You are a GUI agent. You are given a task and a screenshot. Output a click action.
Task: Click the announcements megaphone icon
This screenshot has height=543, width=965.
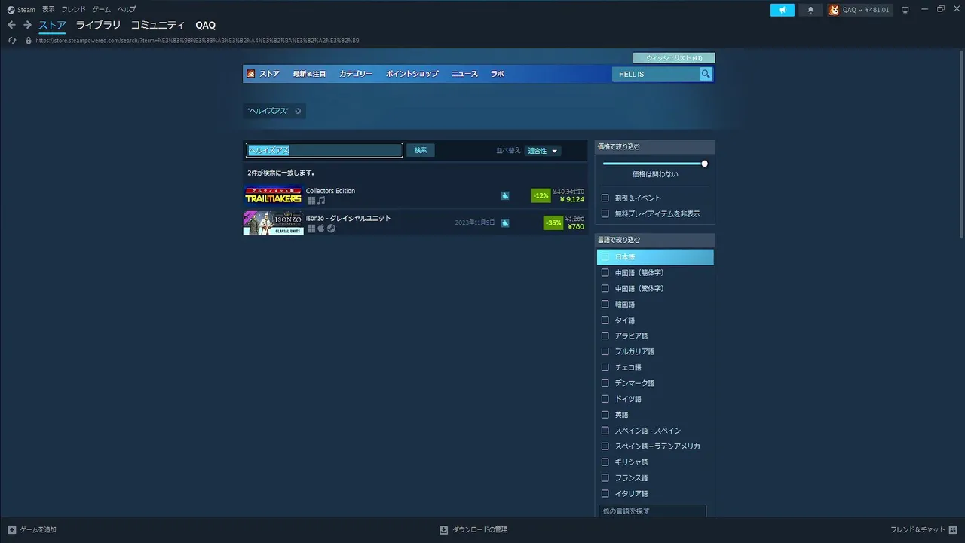click(783, 10)
